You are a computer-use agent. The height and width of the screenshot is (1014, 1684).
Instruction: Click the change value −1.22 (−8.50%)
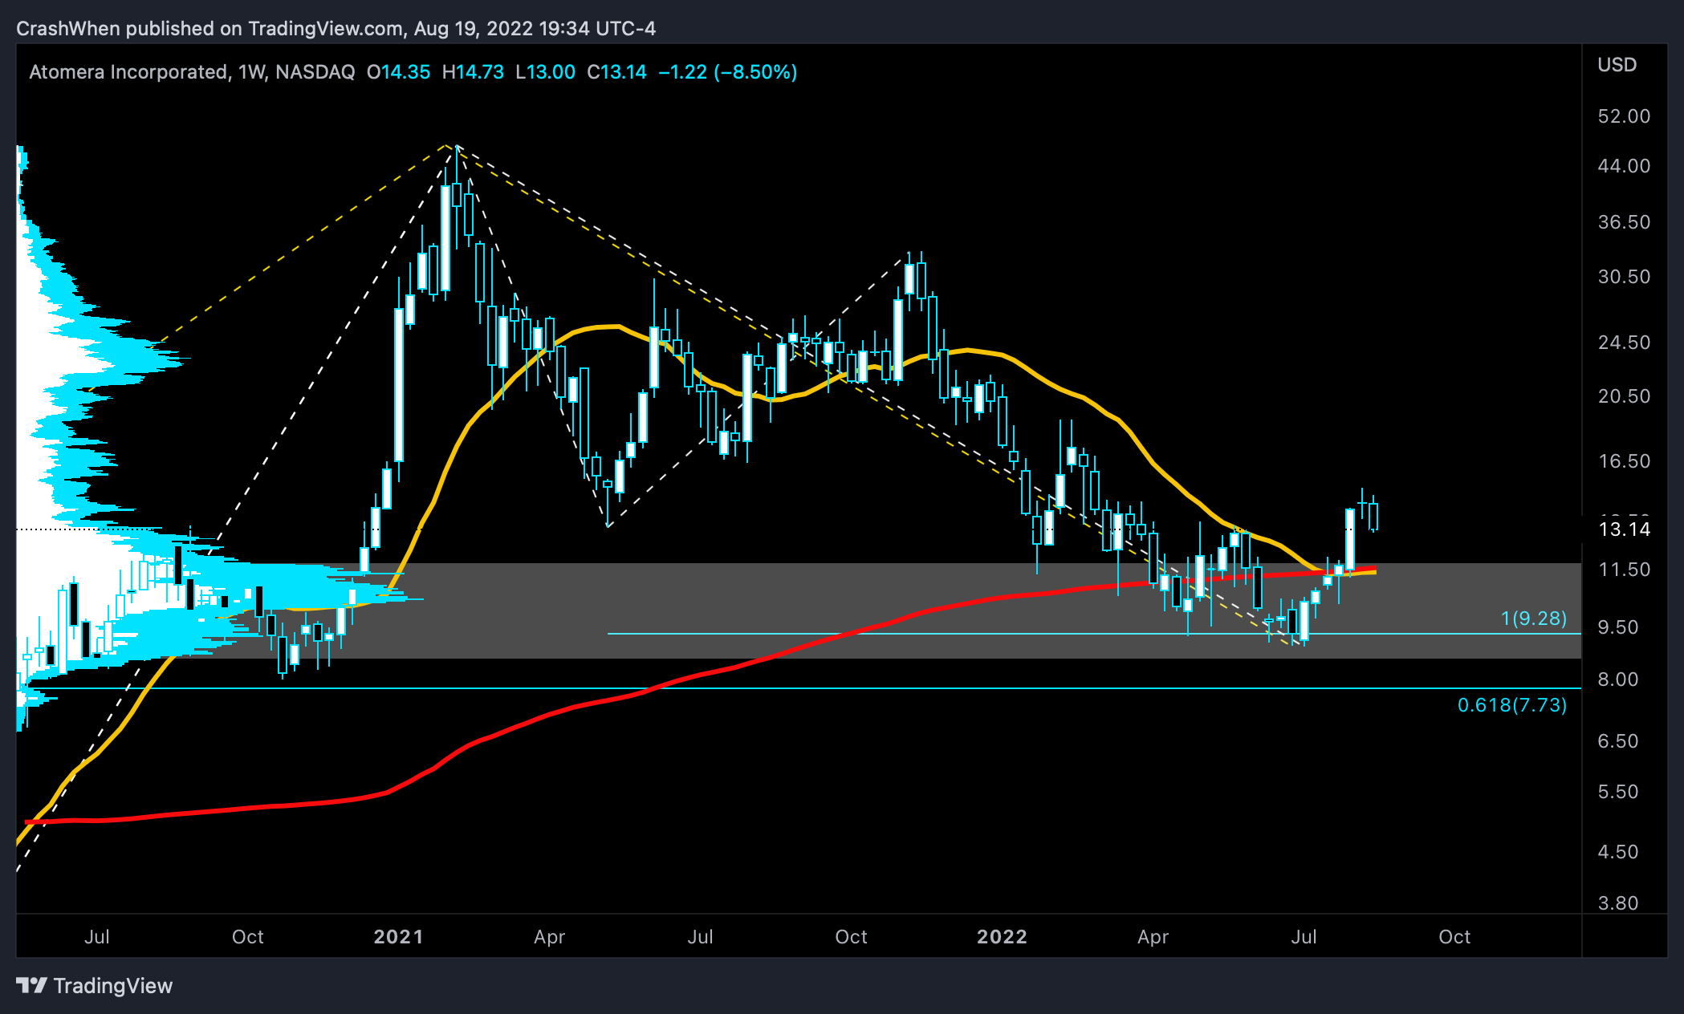point(728,72)
